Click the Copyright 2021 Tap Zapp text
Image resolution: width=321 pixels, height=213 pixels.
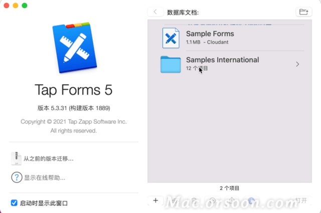tap(74, 121)
